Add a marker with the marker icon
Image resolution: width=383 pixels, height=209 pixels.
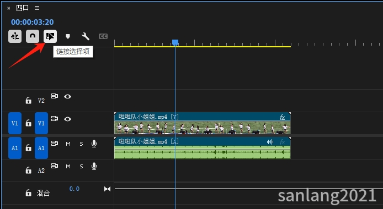click(x=68, y=36)
